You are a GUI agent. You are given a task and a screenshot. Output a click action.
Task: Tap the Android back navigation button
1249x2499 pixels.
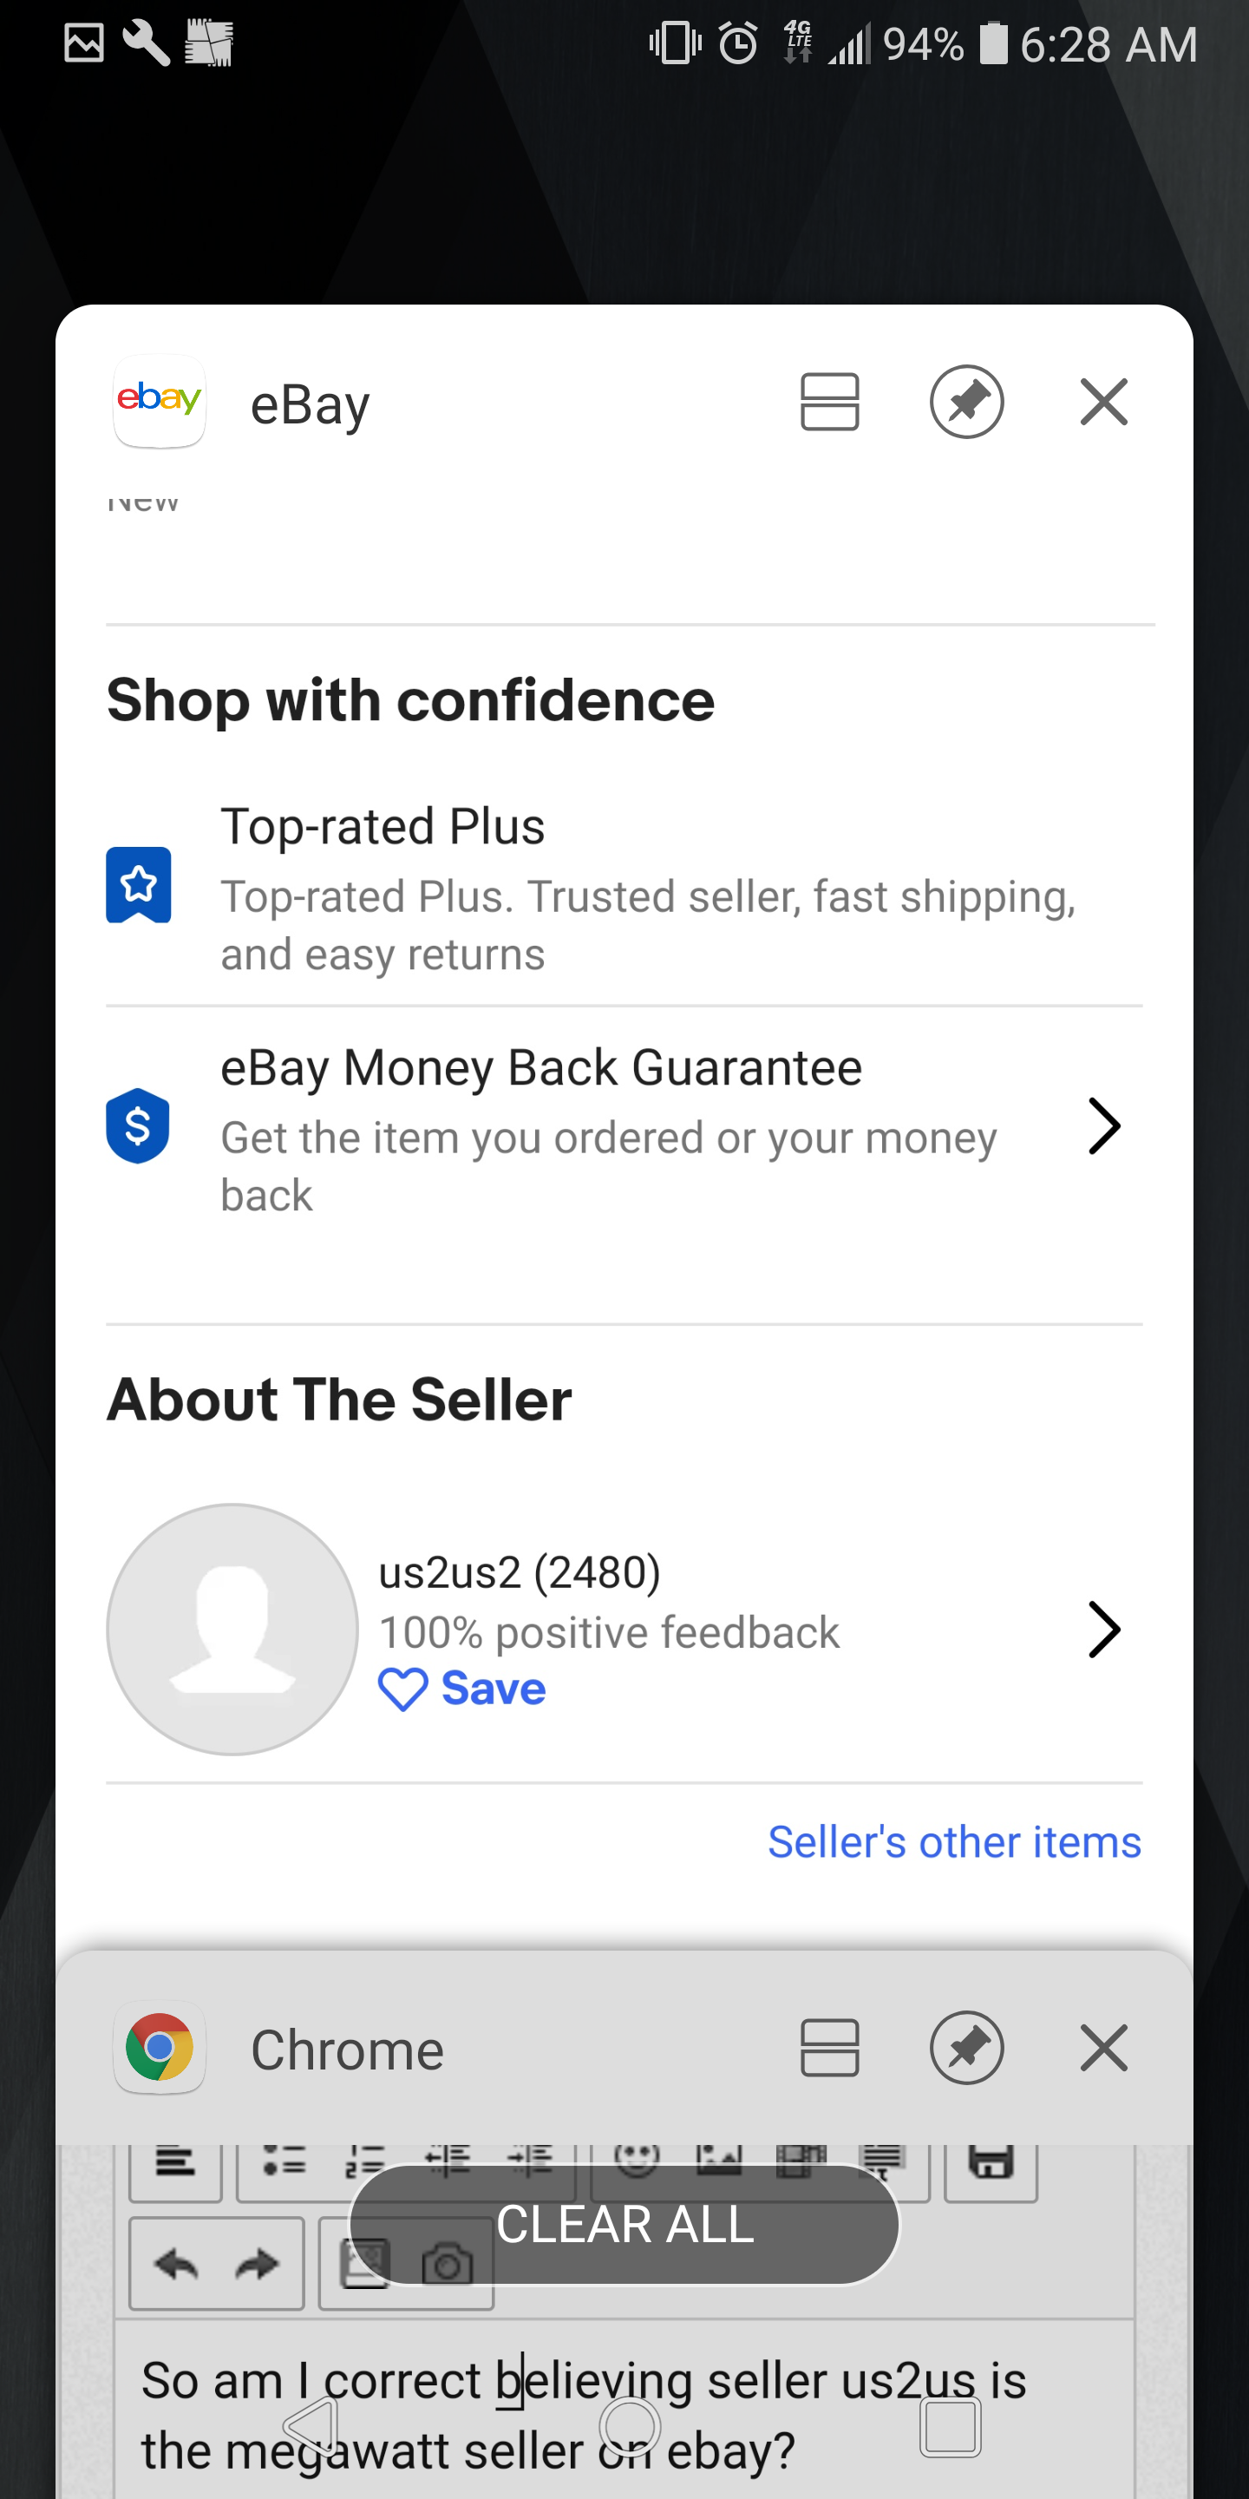tap(311, 2425)
